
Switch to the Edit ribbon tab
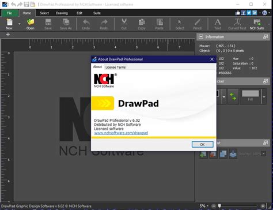79,13
